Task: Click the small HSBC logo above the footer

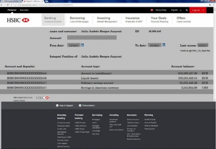Action: [43, 98]
